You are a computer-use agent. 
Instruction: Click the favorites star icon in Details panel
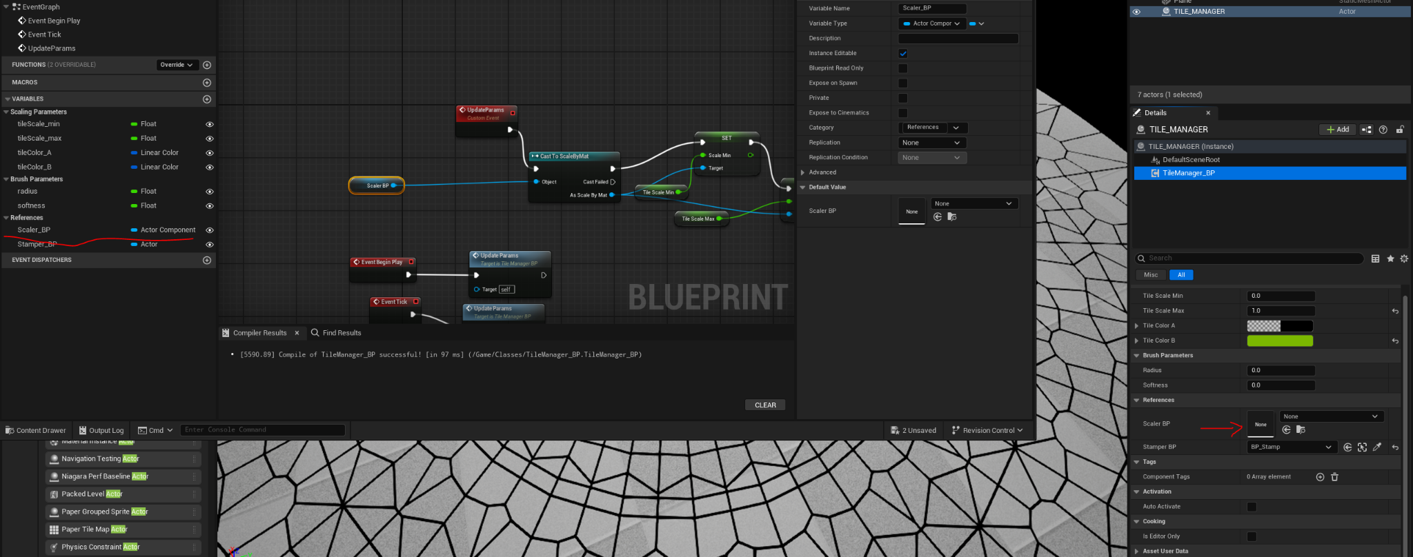click(x=1390, y=259)
